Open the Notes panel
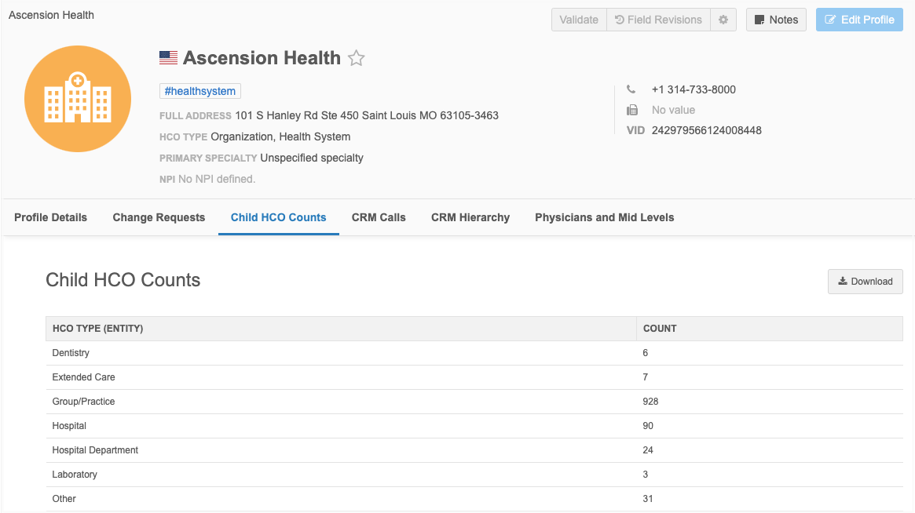The image size is (915, 513). tap(776, 20)
